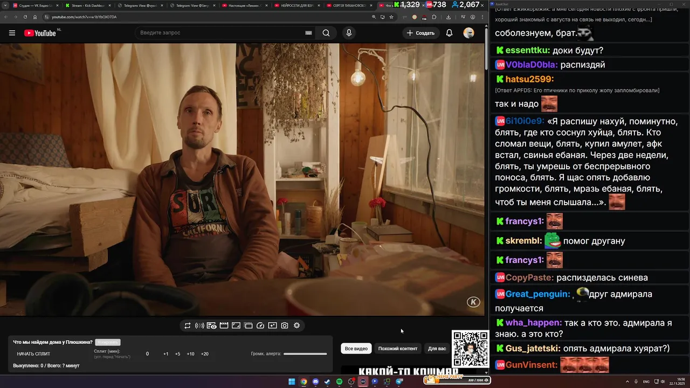690x388 pixels.
Task: Toggle the loop icon in video toolbar
Action: pos(188,325)
